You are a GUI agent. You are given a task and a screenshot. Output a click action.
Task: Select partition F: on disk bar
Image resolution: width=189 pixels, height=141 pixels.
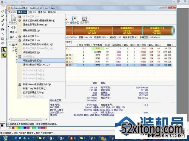92,31
